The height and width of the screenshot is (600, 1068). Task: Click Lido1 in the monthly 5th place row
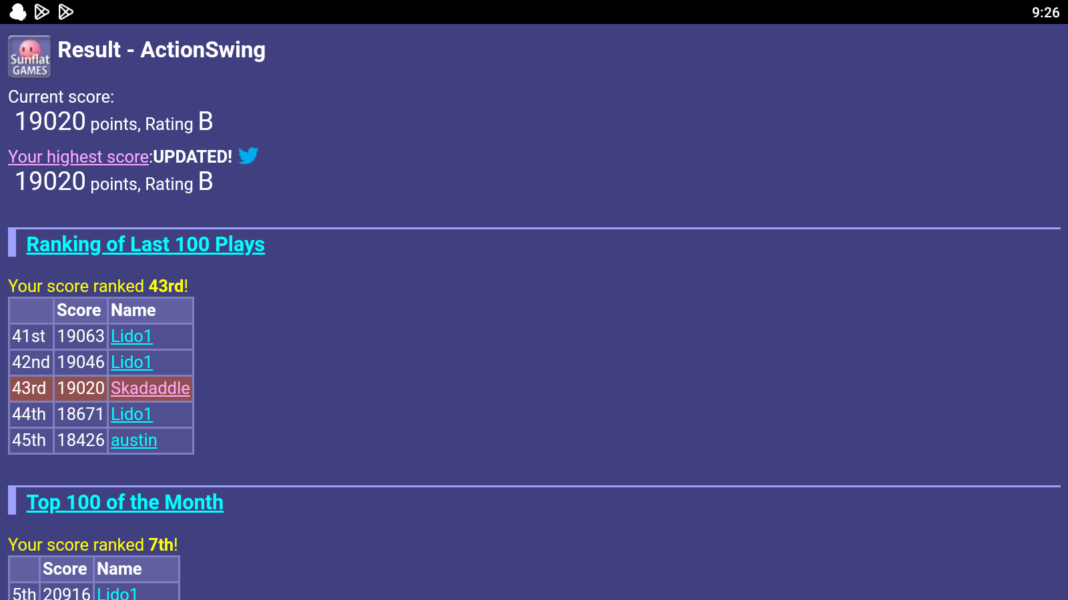coord(117,593)
